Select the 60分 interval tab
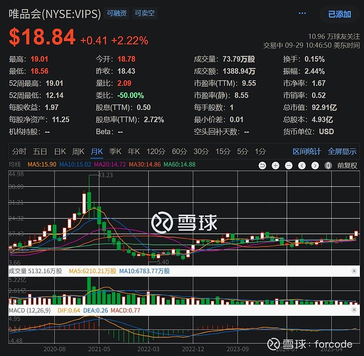The image size is (364, 356). 179,151
